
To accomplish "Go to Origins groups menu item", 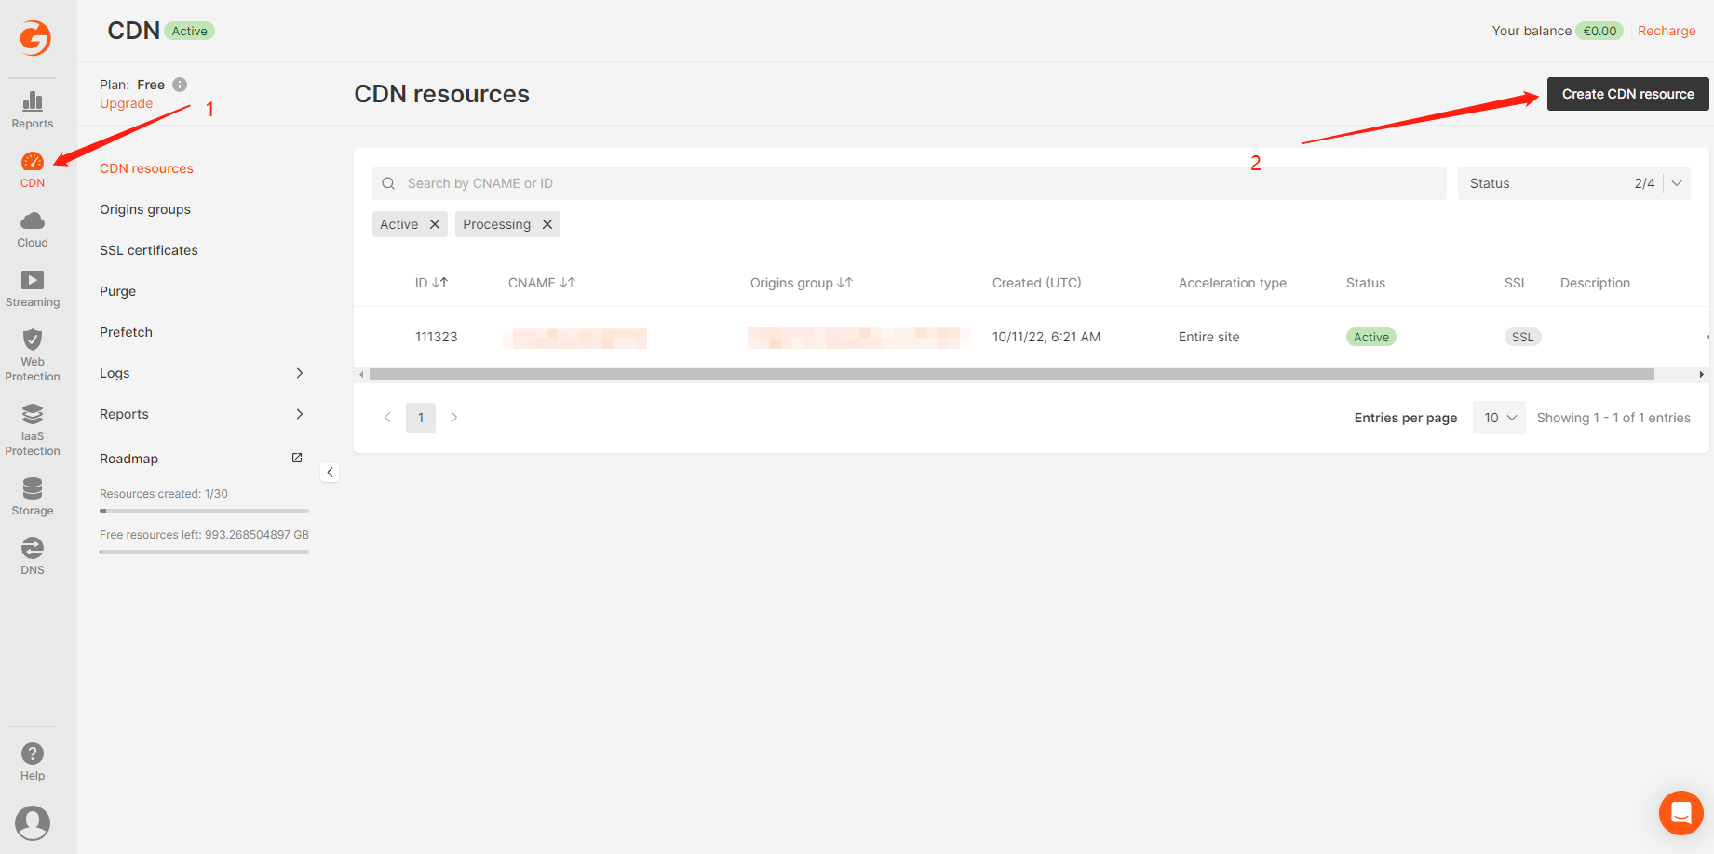I will tap(145, 209).
